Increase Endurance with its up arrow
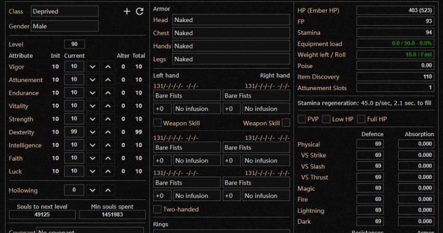443x233 pixels. pyautogui.click(x=108, y=93)
